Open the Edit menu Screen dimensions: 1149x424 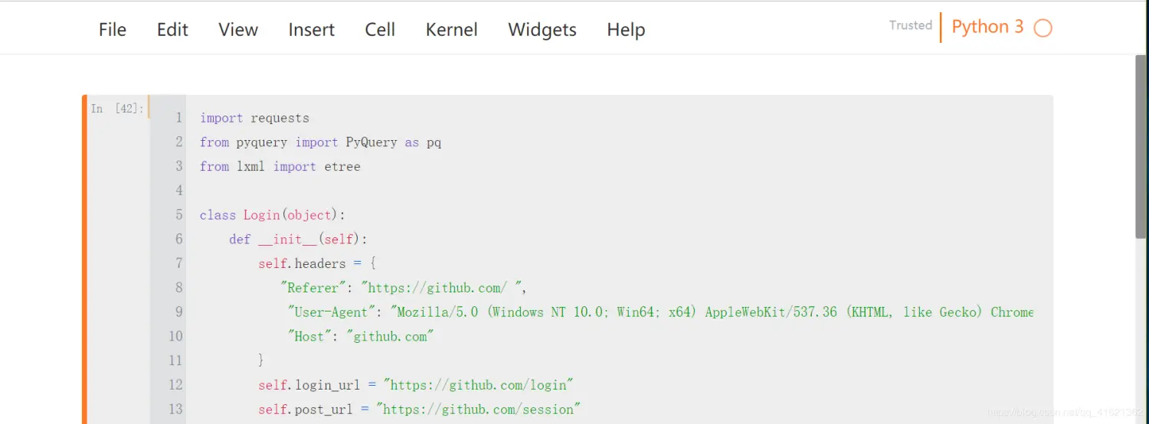pos(172,30)
